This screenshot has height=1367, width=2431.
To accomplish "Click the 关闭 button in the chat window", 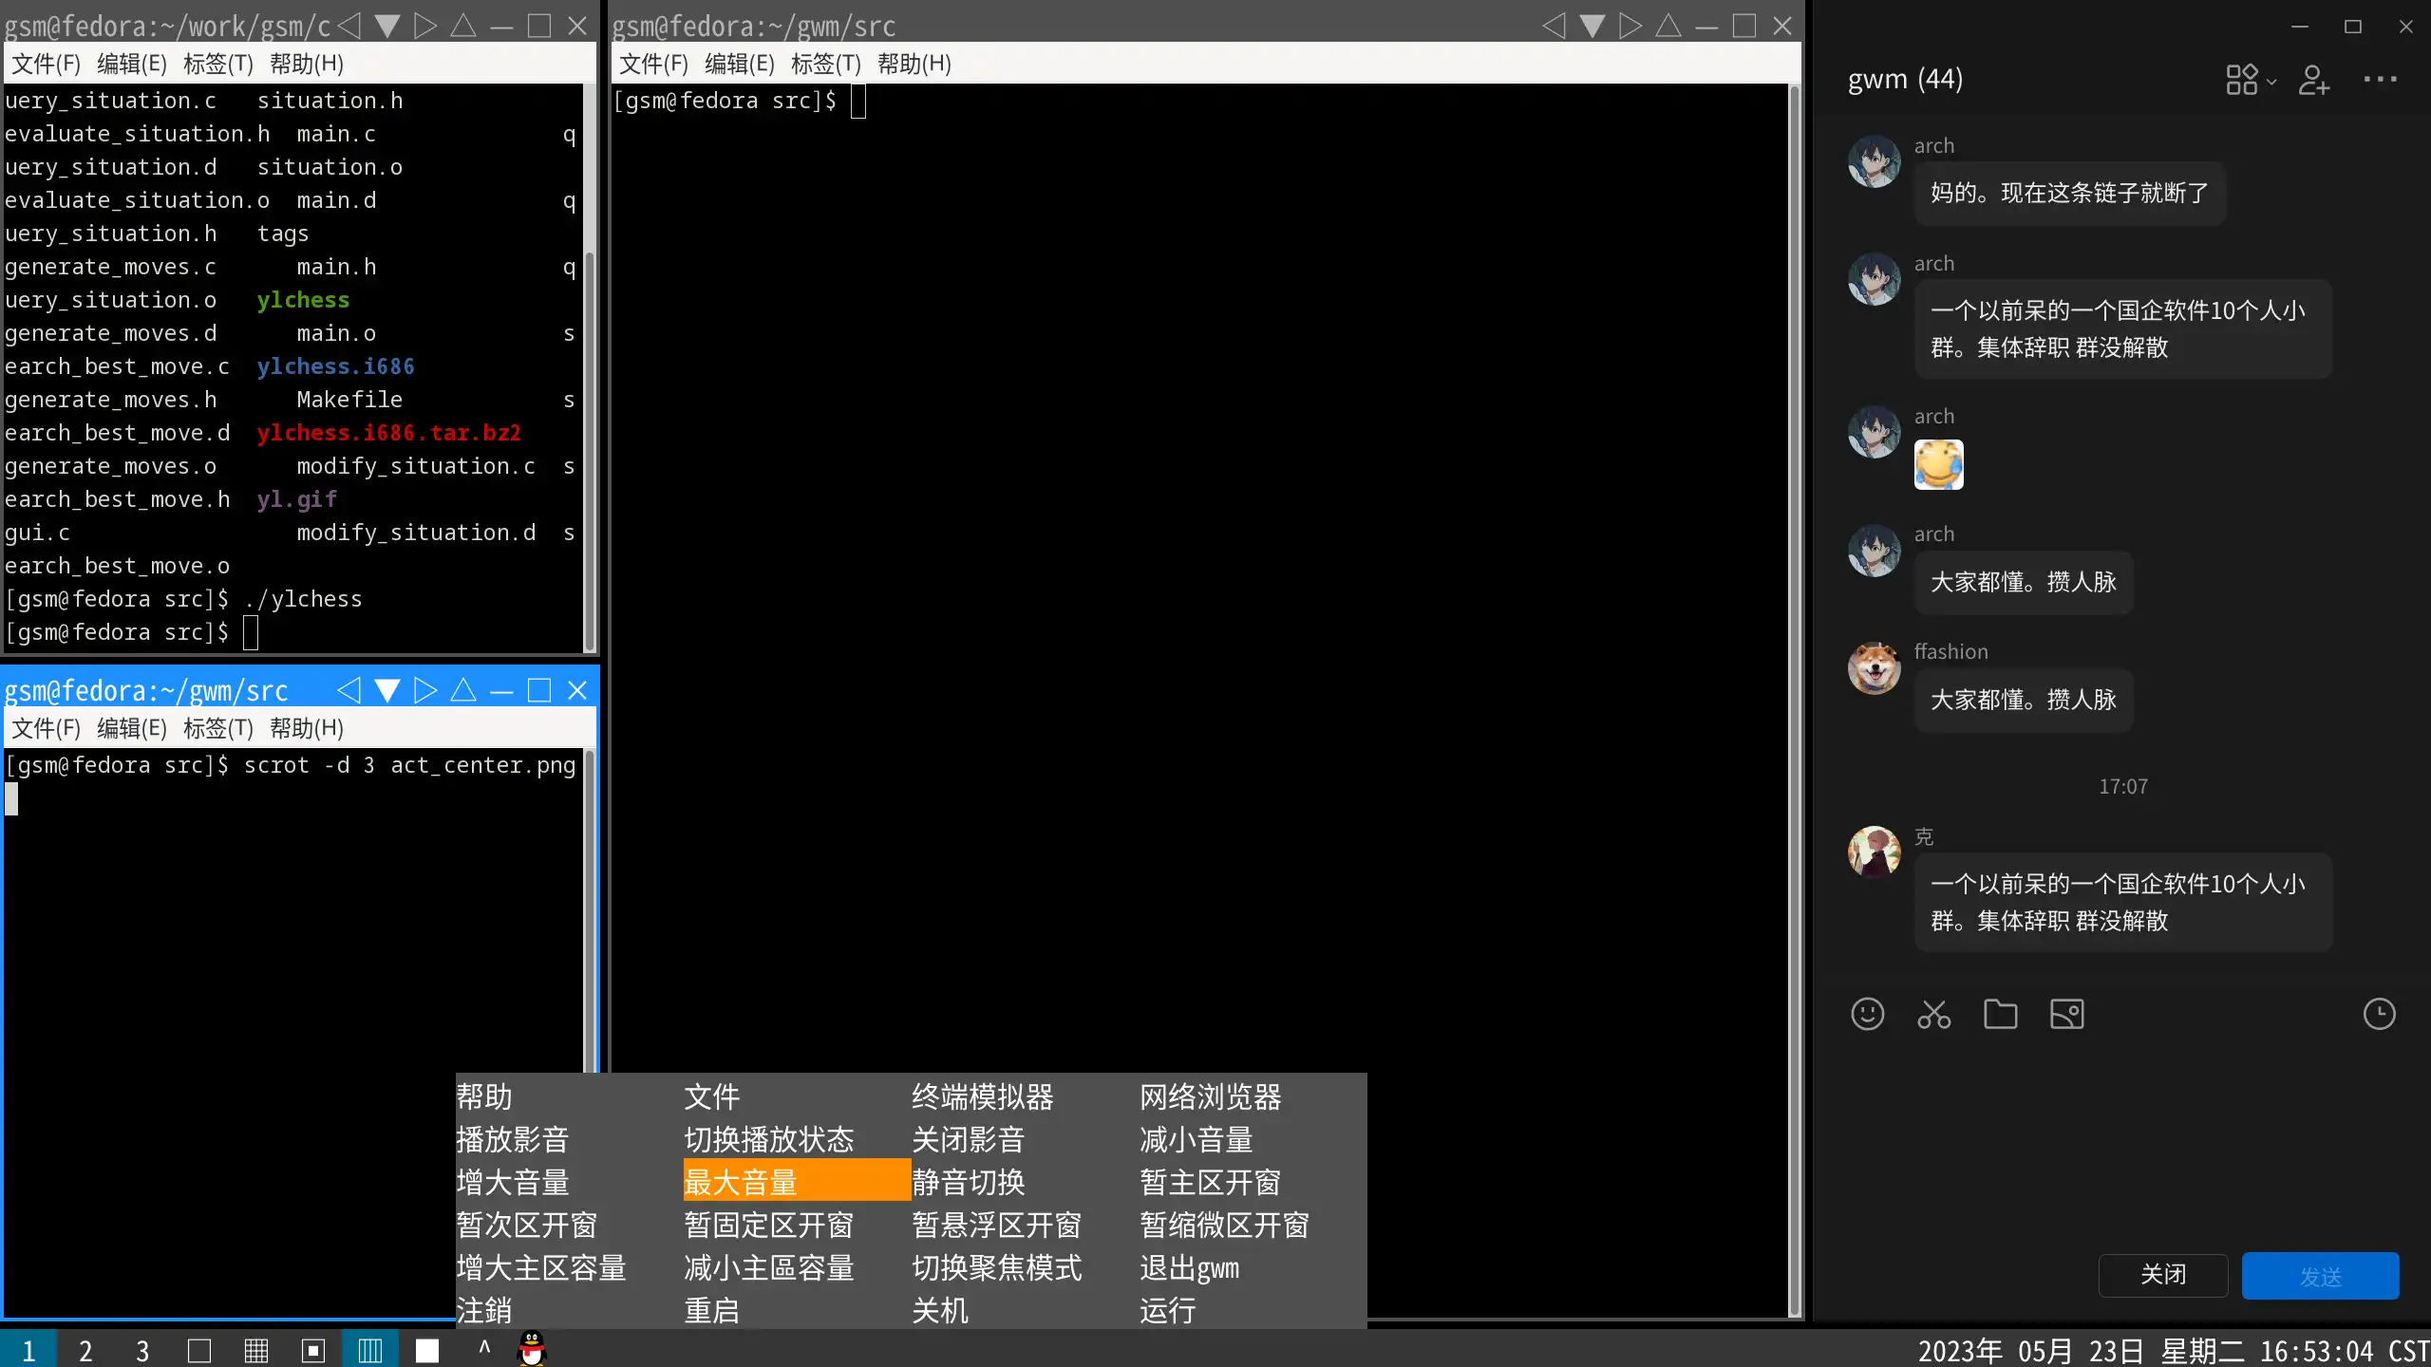I will click(x=2163, y=1275).
